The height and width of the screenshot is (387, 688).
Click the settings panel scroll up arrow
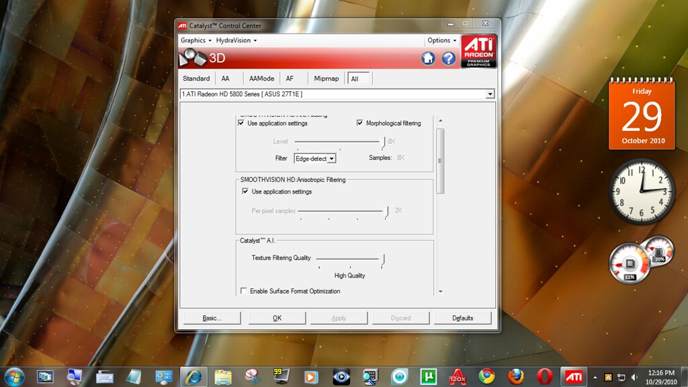(441, 120)
